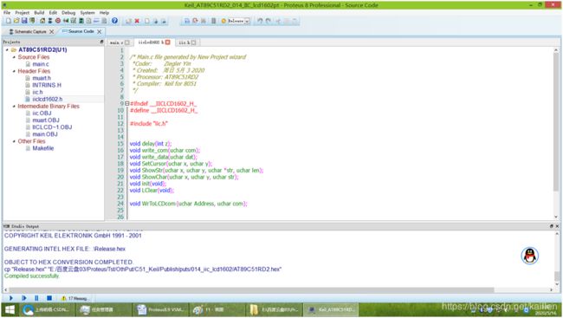Viewport: 563px width, 318px height.
Task: Open the Debug menu
Action: [x=68, y=13]
